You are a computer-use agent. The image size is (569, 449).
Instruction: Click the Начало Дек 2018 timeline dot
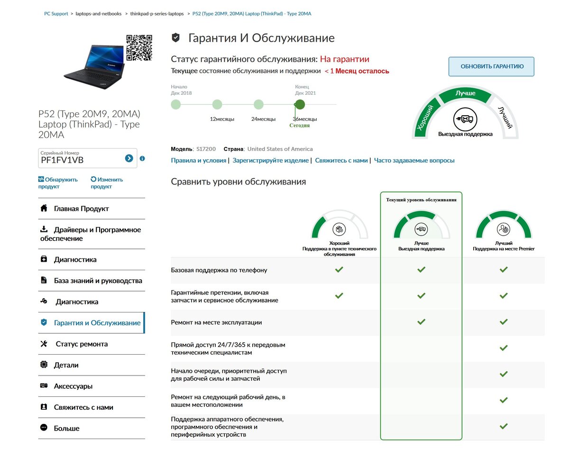click(176, 104)
